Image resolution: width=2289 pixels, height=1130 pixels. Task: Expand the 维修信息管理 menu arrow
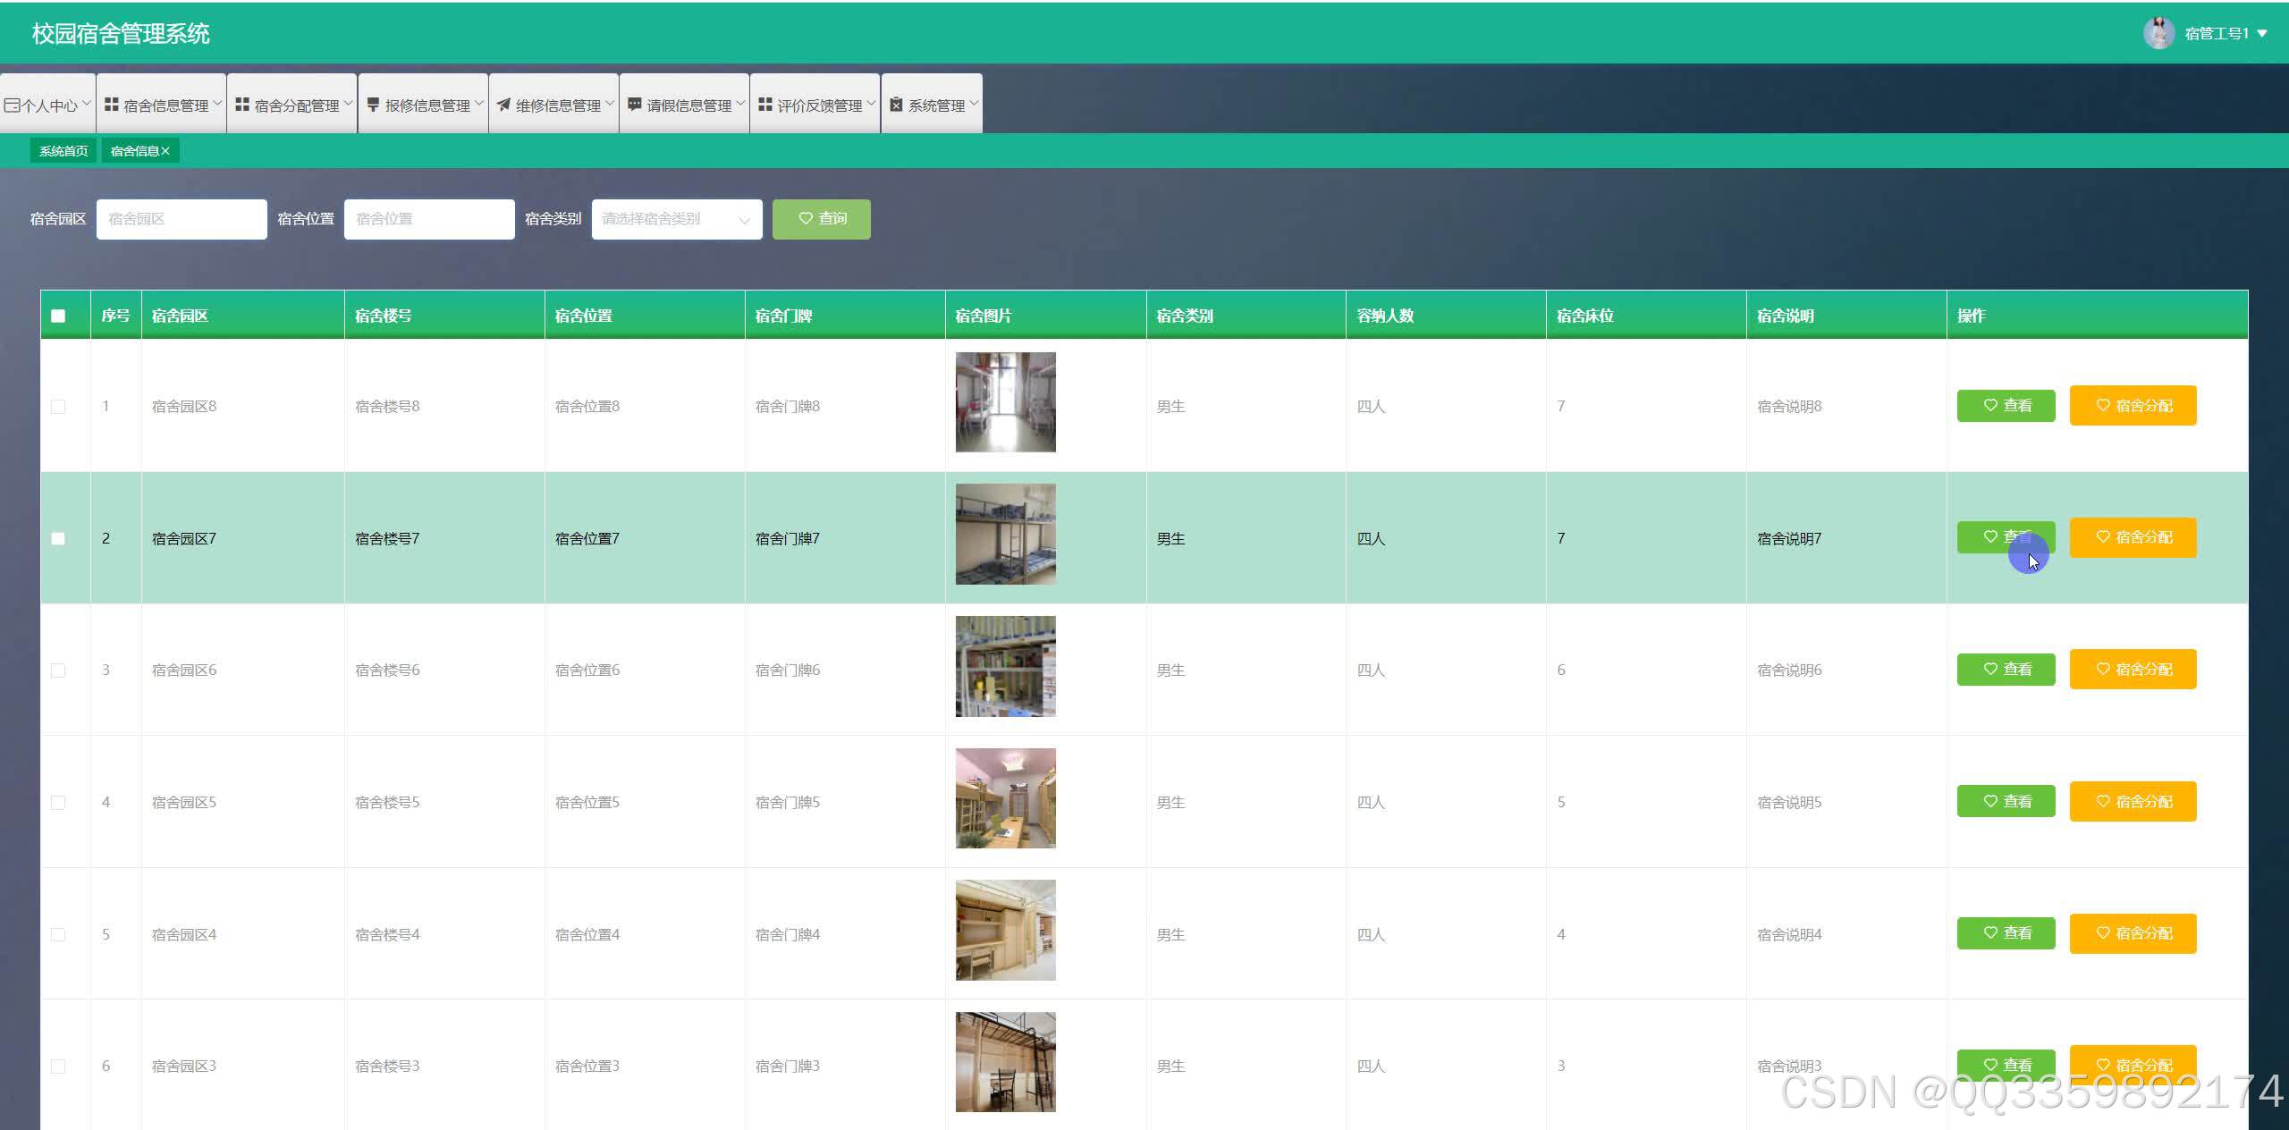(x=609, y=104)
